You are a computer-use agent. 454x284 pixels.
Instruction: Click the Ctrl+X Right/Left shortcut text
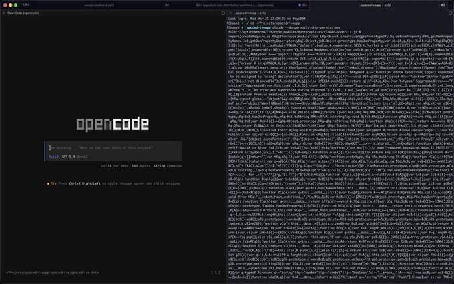pyautogui.click(x=85, y=183)
